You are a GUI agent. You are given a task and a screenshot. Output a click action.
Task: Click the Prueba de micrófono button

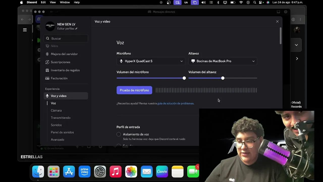(134, 90)
